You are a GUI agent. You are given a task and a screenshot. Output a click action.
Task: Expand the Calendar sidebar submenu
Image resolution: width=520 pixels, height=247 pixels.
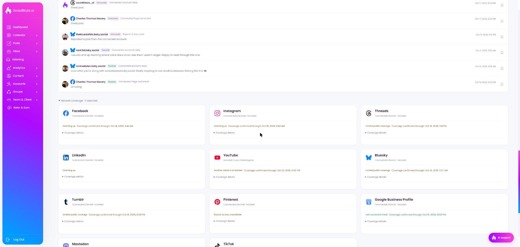36,35
